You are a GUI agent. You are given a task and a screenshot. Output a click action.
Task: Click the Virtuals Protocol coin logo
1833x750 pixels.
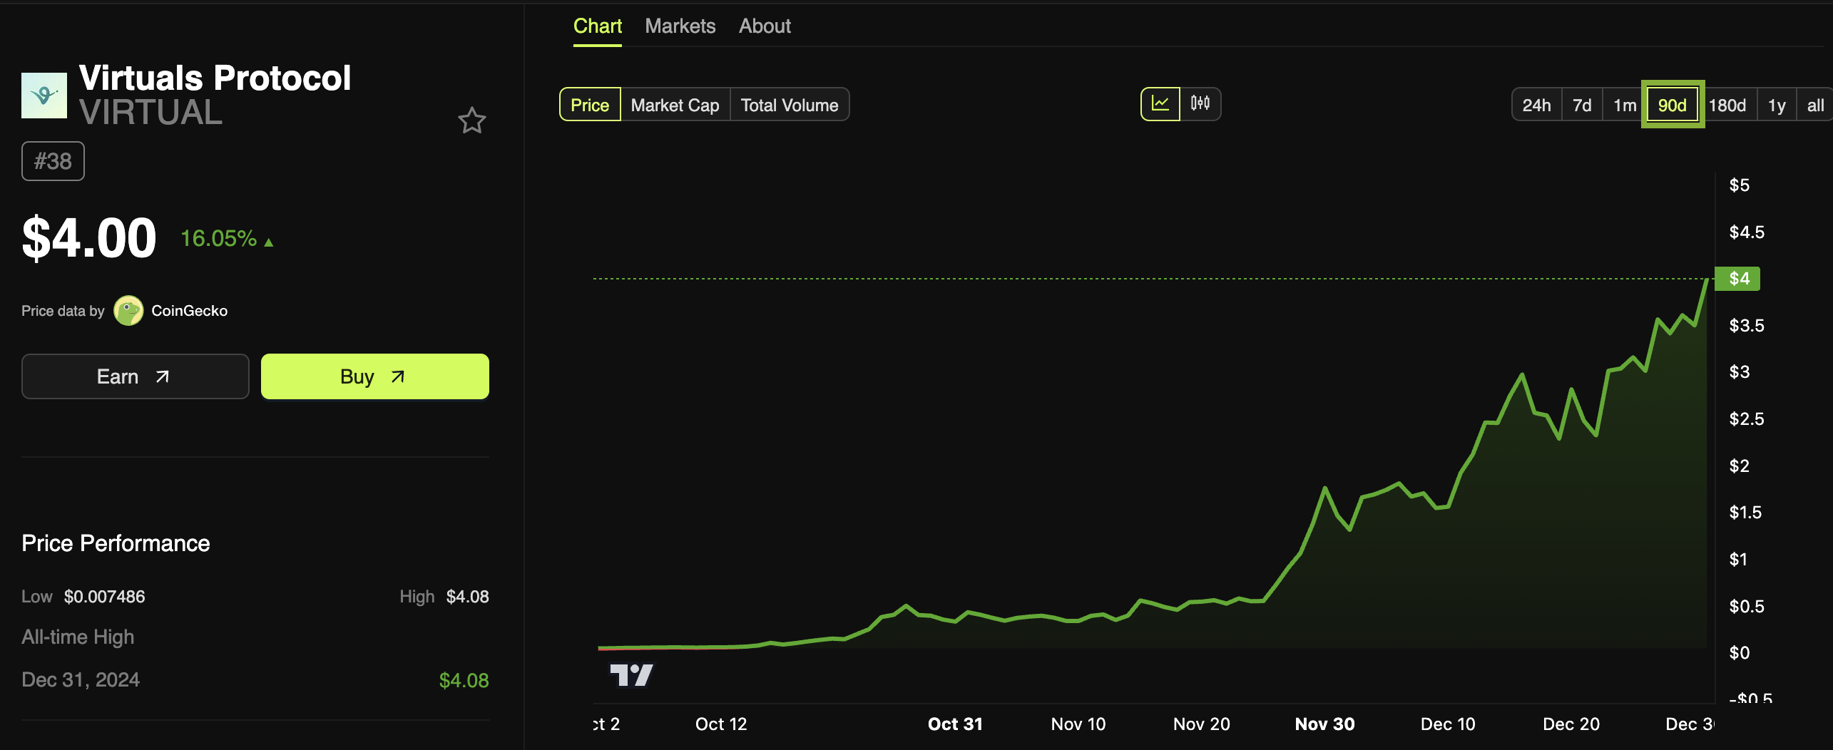coord(43,95)
